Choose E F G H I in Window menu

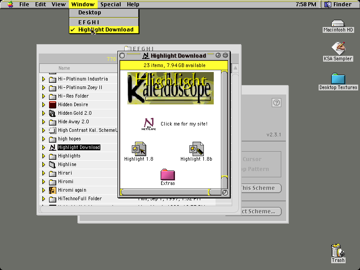(104, 22)
